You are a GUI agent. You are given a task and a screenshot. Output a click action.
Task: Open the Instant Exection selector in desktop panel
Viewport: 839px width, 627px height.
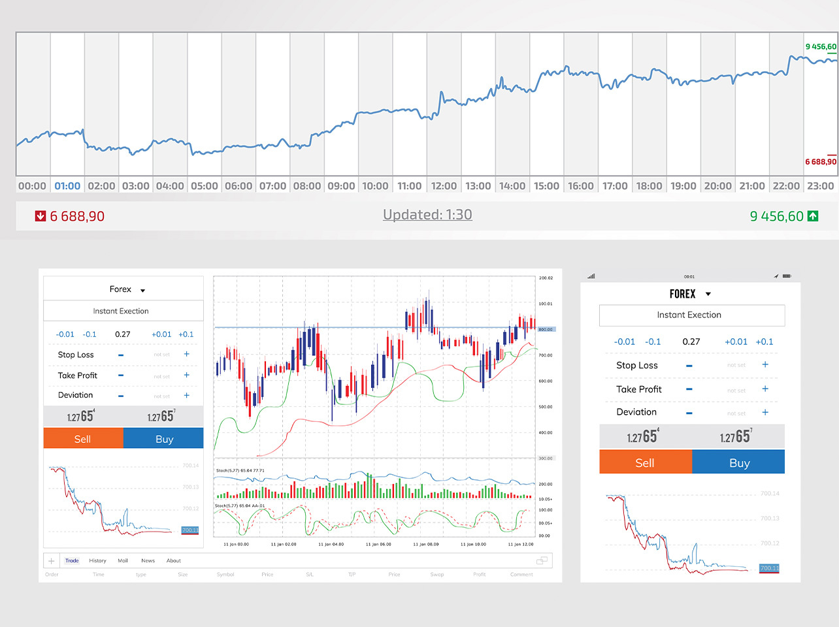[x=123, y=311]
